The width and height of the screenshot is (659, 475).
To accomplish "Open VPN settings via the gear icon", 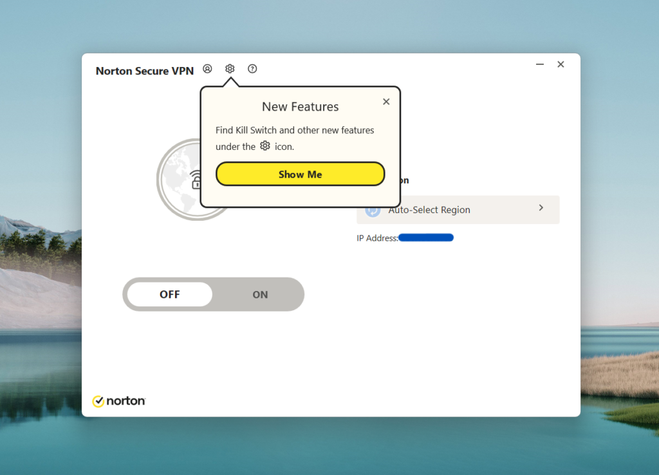I will click(230, 68).
